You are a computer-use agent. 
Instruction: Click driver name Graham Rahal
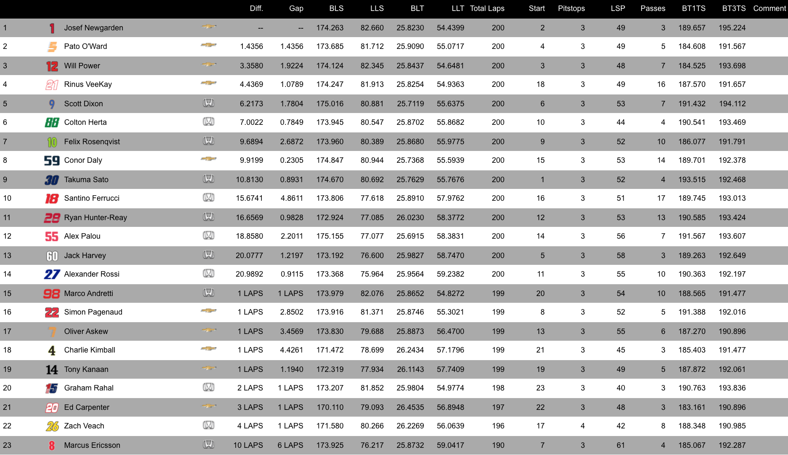tap(89, 388)
